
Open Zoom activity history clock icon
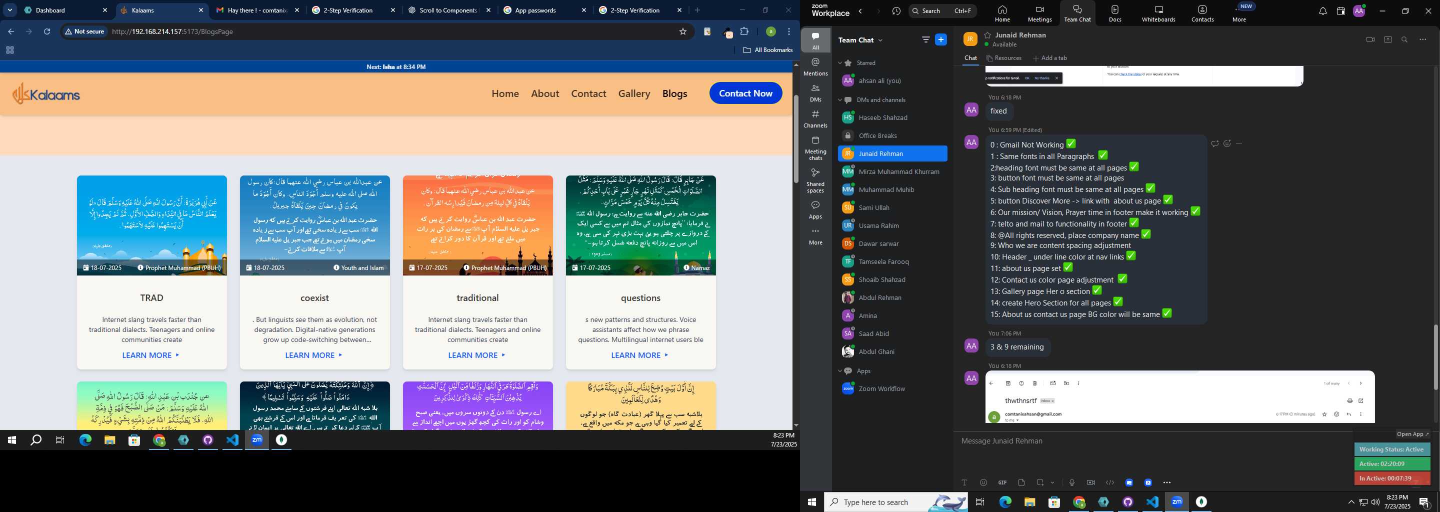click(x=896, y=11)
